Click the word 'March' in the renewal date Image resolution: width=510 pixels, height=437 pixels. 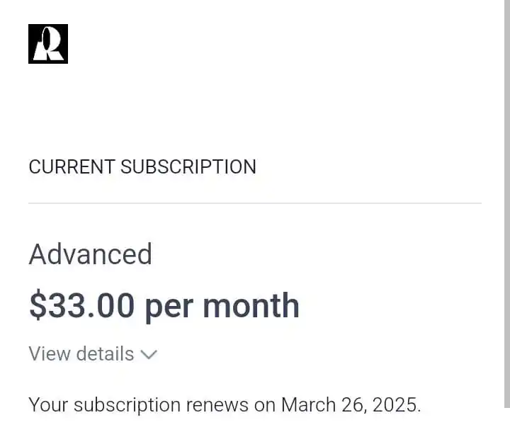(308, 405)
